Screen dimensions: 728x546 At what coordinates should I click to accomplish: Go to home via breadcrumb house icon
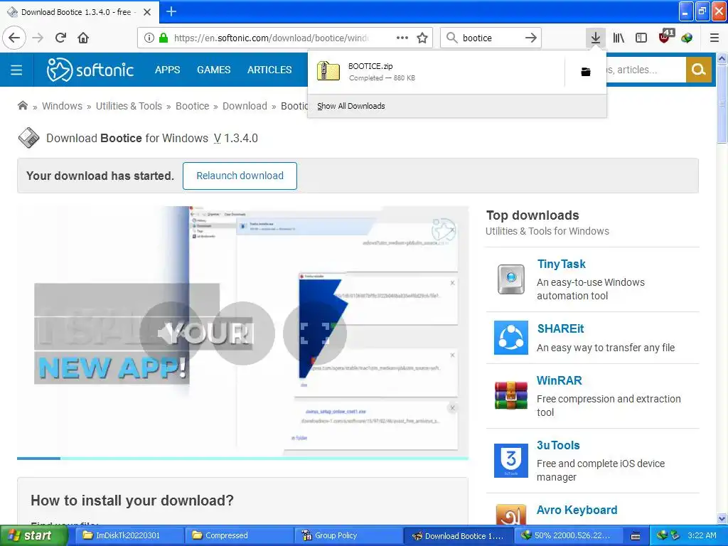point(22,105)
